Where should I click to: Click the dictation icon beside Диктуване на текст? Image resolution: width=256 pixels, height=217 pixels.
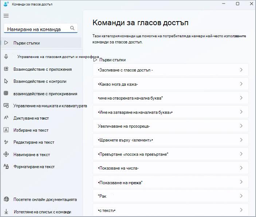6,117
